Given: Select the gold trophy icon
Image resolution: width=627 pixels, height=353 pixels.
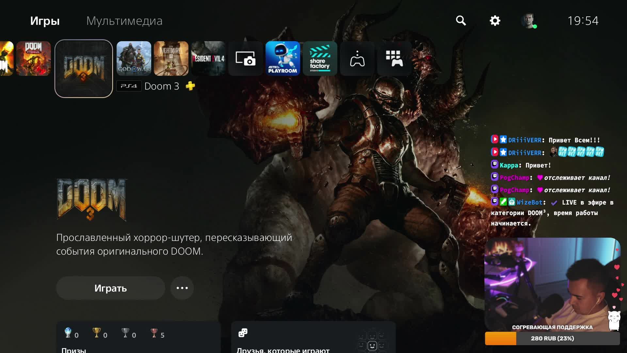Looking at the screenshot, I should click(x=97, y=333).
